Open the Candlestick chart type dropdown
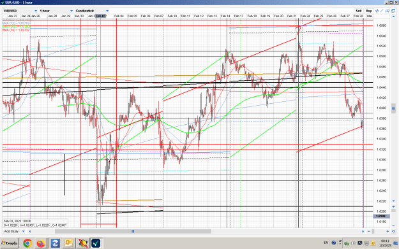The height and width of the screenshot is (249, 399). click(x=92, y=11)
